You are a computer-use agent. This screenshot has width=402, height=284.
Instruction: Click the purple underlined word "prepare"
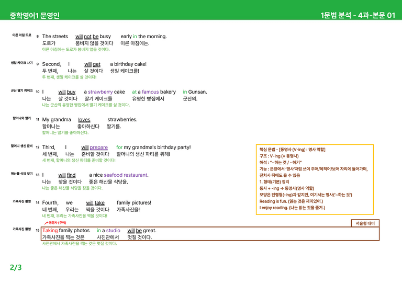point(99,147)
